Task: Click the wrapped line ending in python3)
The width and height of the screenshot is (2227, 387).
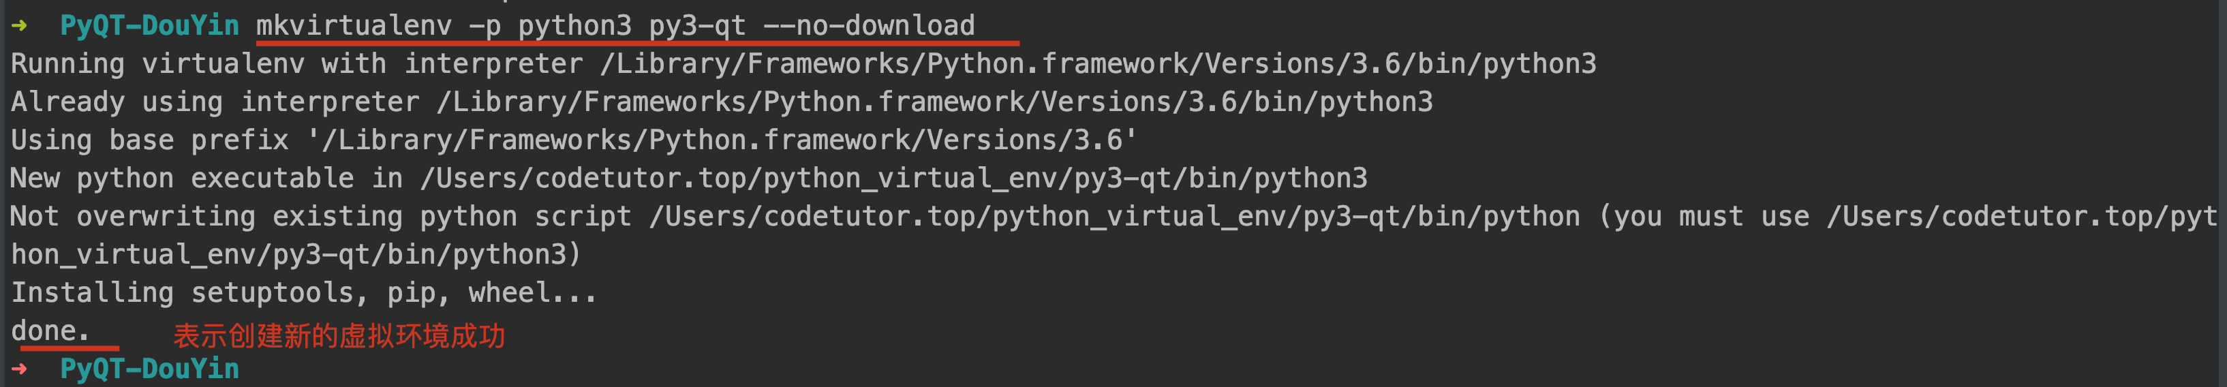Action: point(296,255)
